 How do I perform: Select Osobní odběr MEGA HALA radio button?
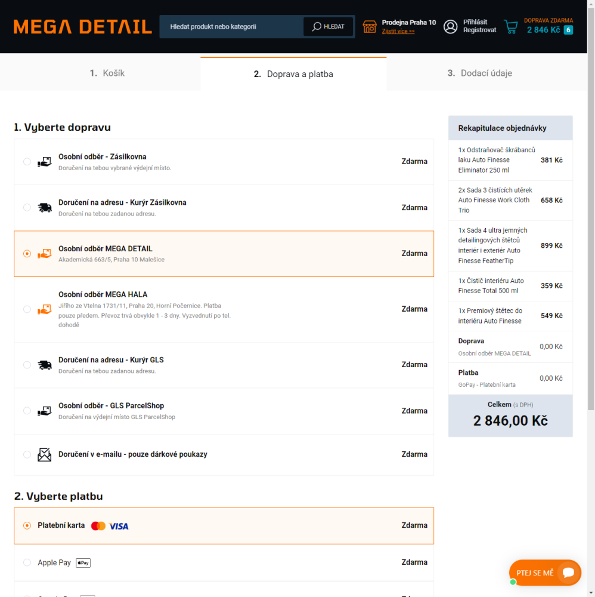click(27, 309)
